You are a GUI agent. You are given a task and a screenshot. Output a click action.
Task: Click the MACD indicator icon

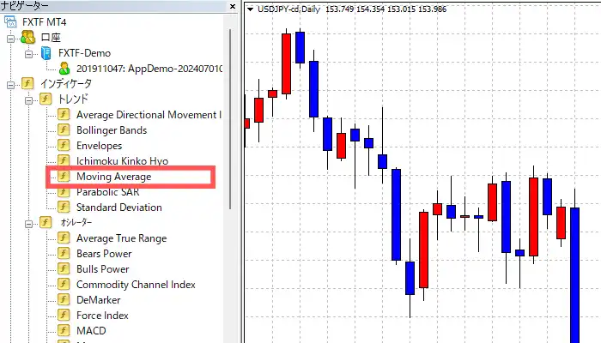coord(63,331)
